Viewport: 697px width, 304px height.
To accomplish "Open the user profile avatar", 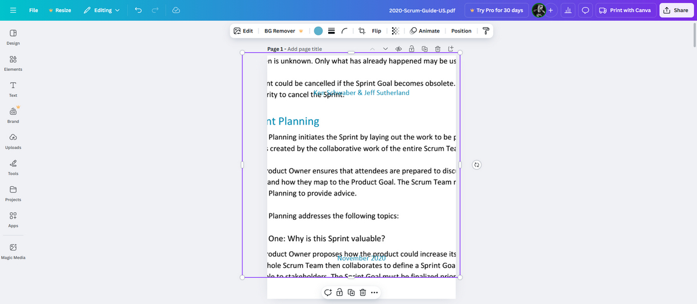I will coord(540,10).
